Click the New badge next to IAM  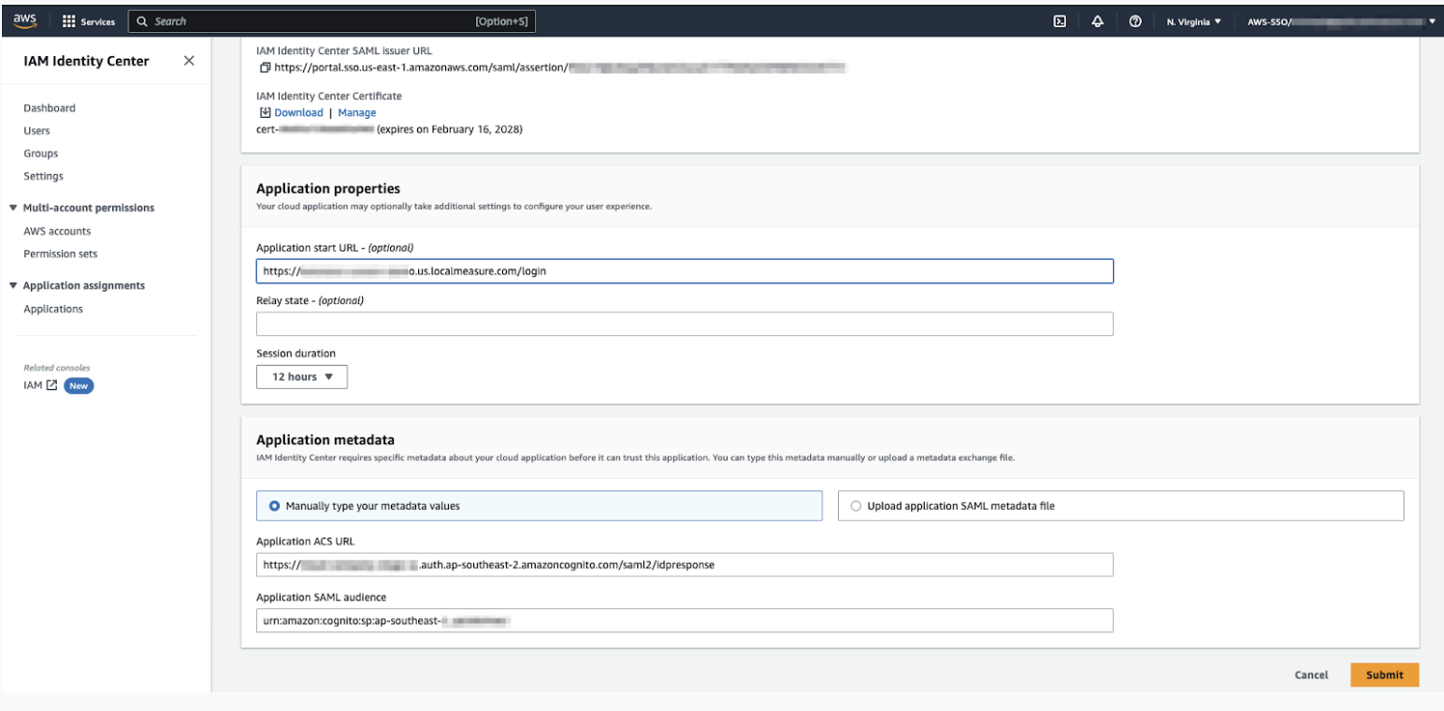point(79,385)
